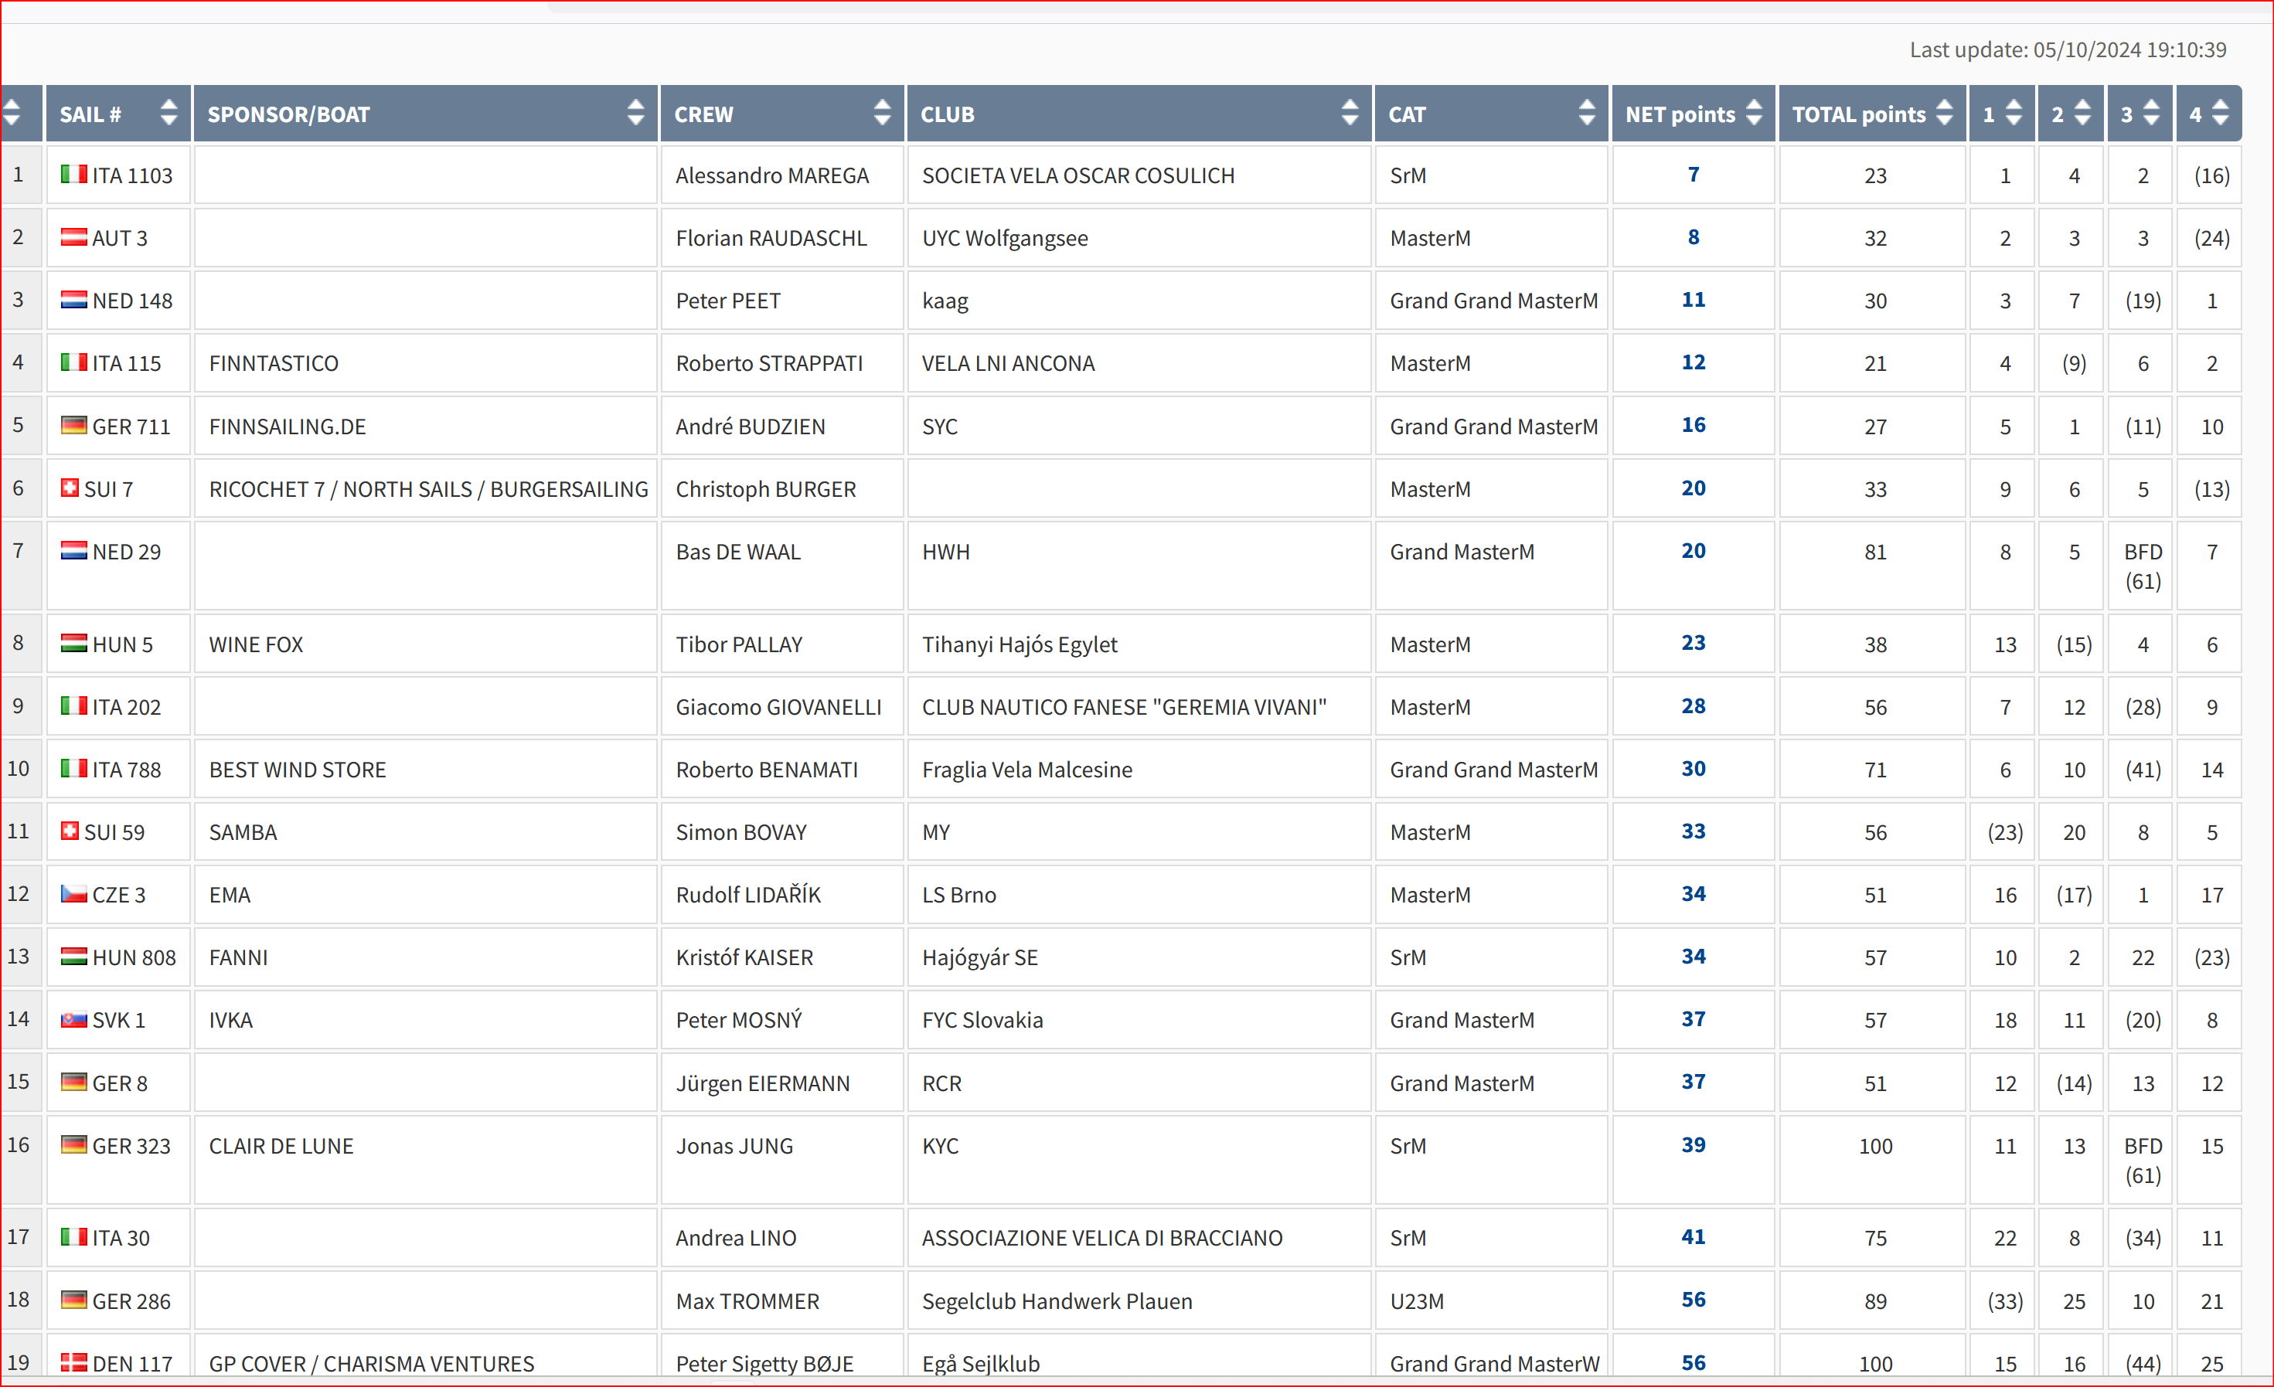Select boat name FINNSAILING.DE
Screen dimensions: 2274x1387
coord(287,427)
